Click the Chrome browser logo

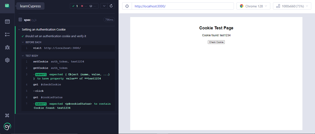[242, 6]
